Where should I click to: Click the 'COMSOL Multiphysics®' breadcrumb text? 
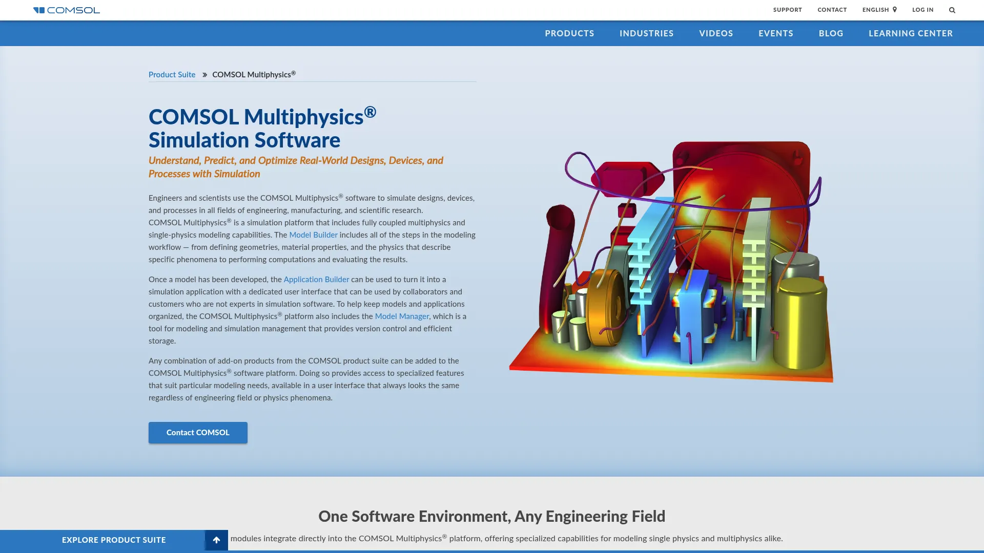click(x=254, y=75)
